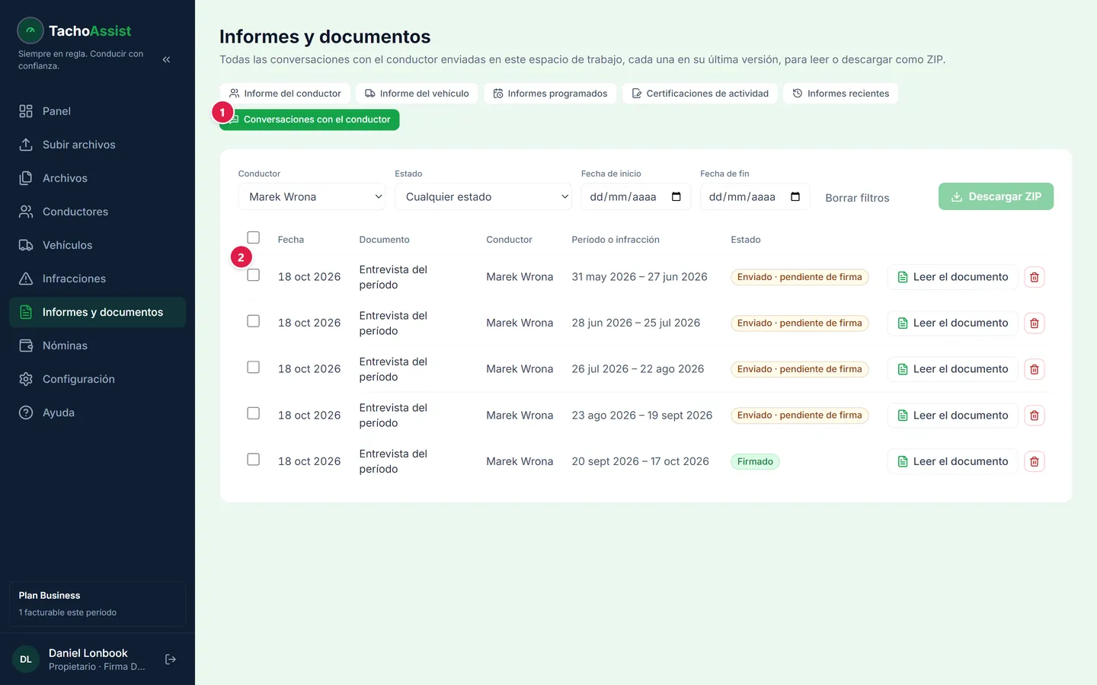The height and width of the screenshot is (685, 1097).
Task: Click the Firmado status badge
Action: tap(755, 461)
